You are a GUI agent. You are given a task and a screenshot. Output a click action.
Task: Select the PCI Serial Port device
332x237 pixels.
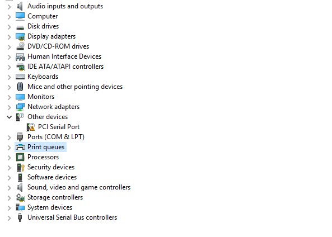click(59, 127)
